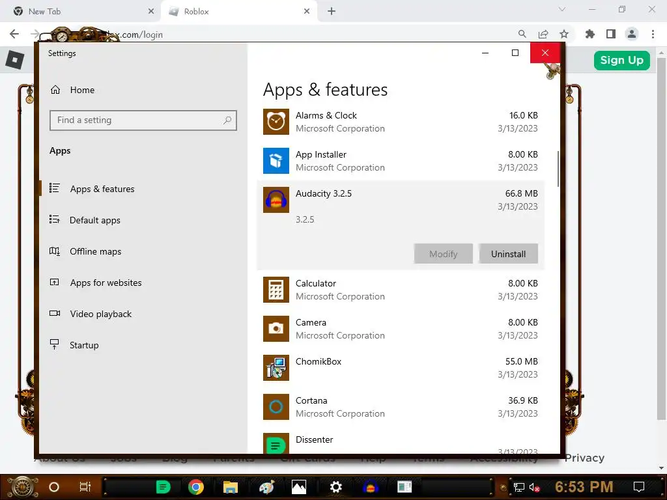The width and height of the screenshot is (667, 500).
Task: Open Photos app from the taskbar
Action: pos(299,487)
